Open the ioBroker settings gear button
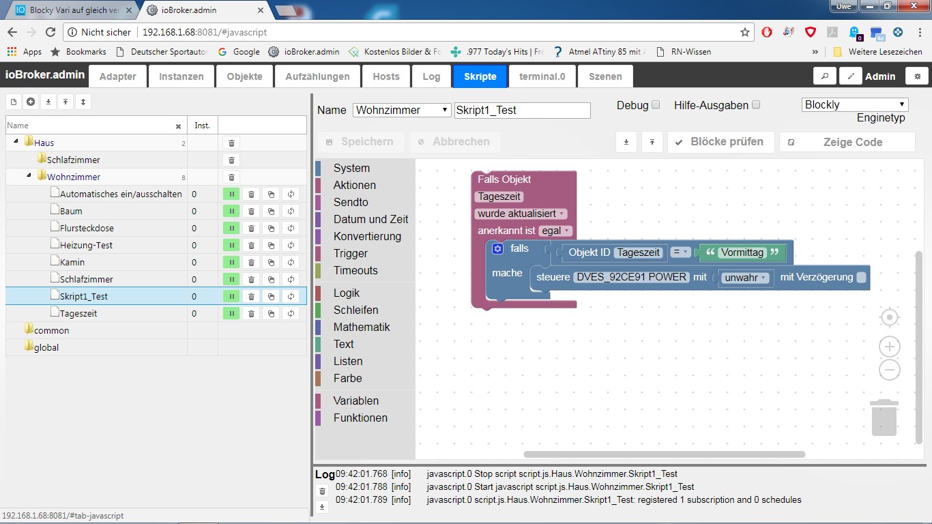 [x=917, y=76]
